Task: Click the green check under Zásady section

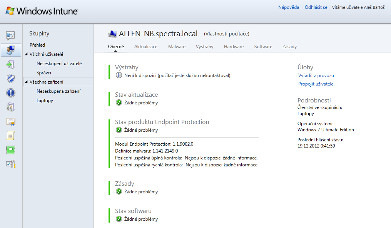Action: (x=119, y=191)
